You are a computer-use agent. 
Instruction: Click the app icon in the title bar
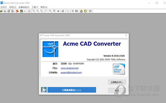click(2, 3)
